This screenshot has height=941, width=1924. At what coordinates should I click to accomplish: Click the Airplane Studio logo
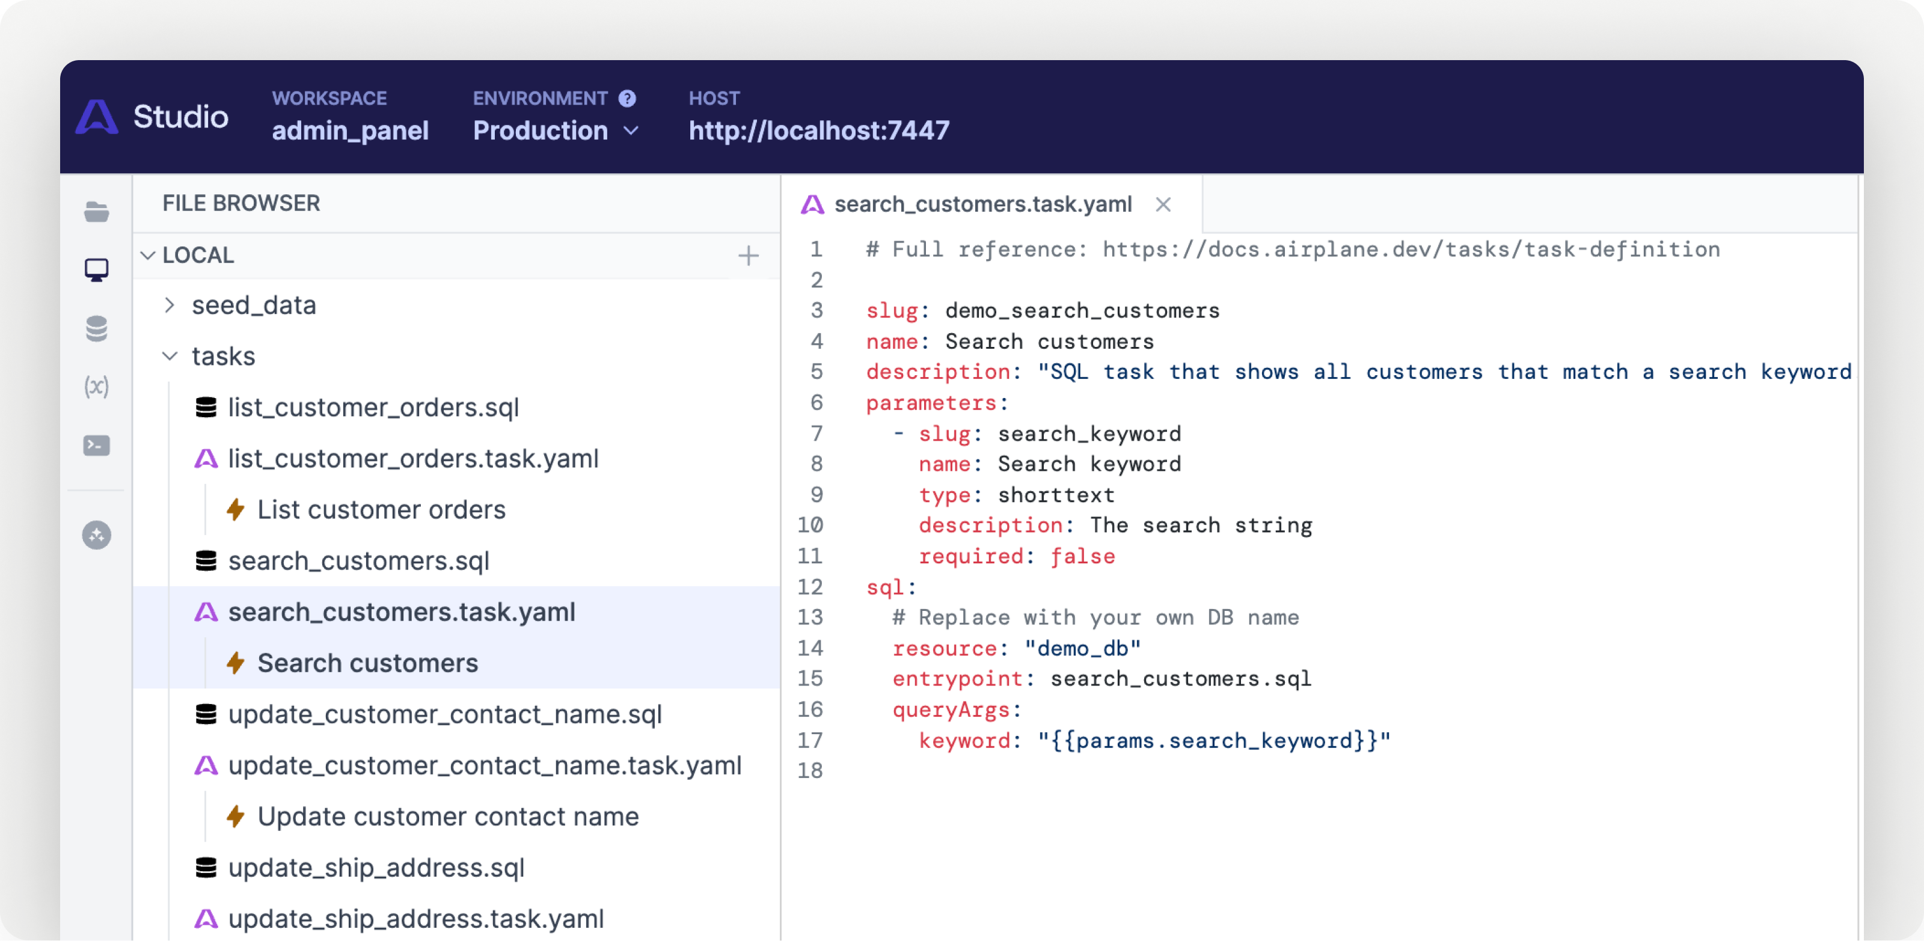click(x=96, y=117)
